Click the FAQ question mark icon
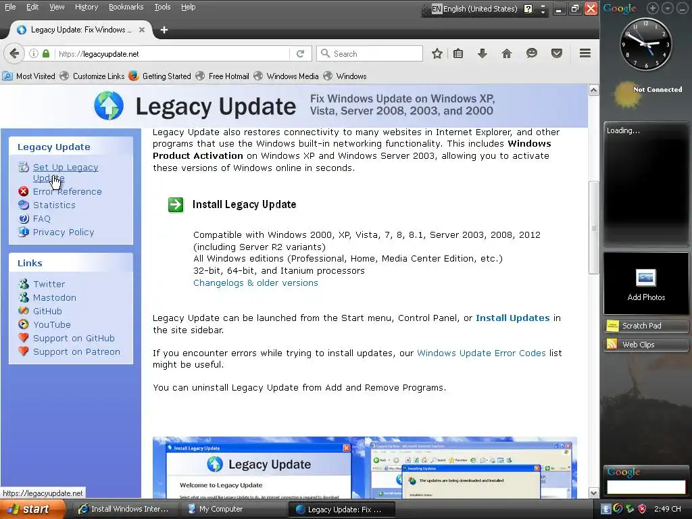692x519 pixels. coord(24,218)
